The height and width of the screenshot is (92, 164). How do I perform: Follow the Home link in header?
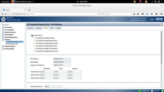[x=152, y=19]
